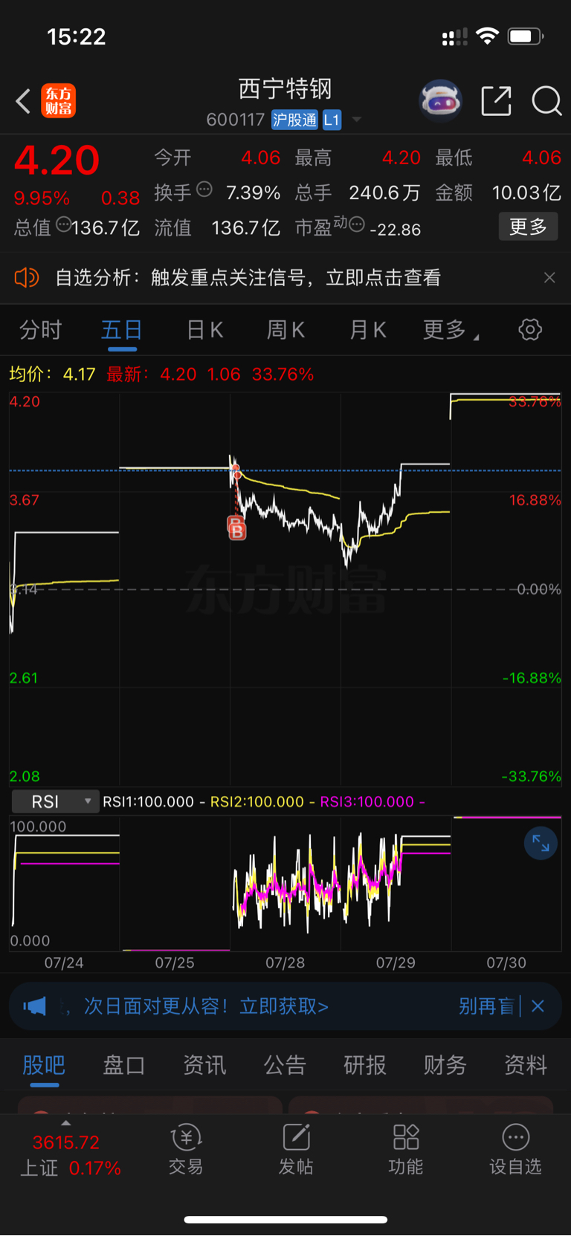Tap 总手 240.6万 value
The image size is (571, 1236).
(x=384, y=193)
